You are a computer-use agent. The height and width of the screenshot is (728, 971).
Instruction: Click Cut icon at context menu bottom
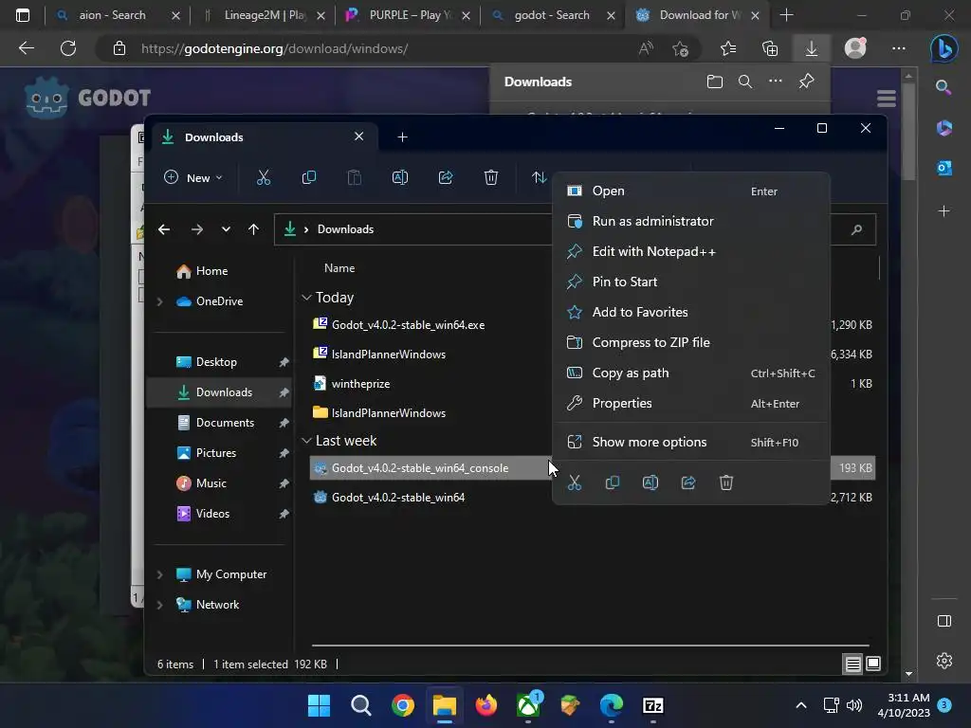tap(575, 482)
